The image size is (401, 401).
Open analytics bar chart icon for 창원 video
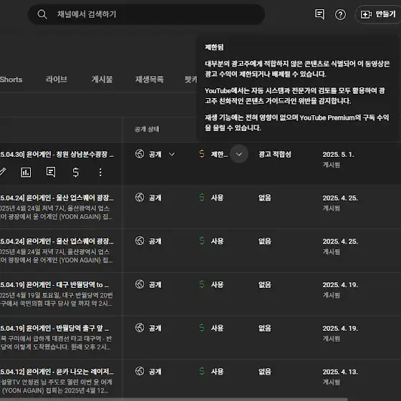point(26,173)
